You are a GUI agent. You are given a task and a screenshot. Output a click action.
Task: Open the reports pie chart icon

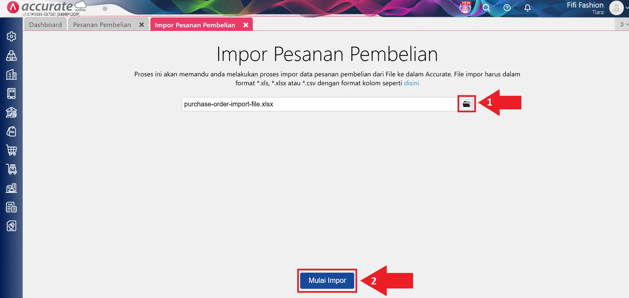tap(11, 226)
